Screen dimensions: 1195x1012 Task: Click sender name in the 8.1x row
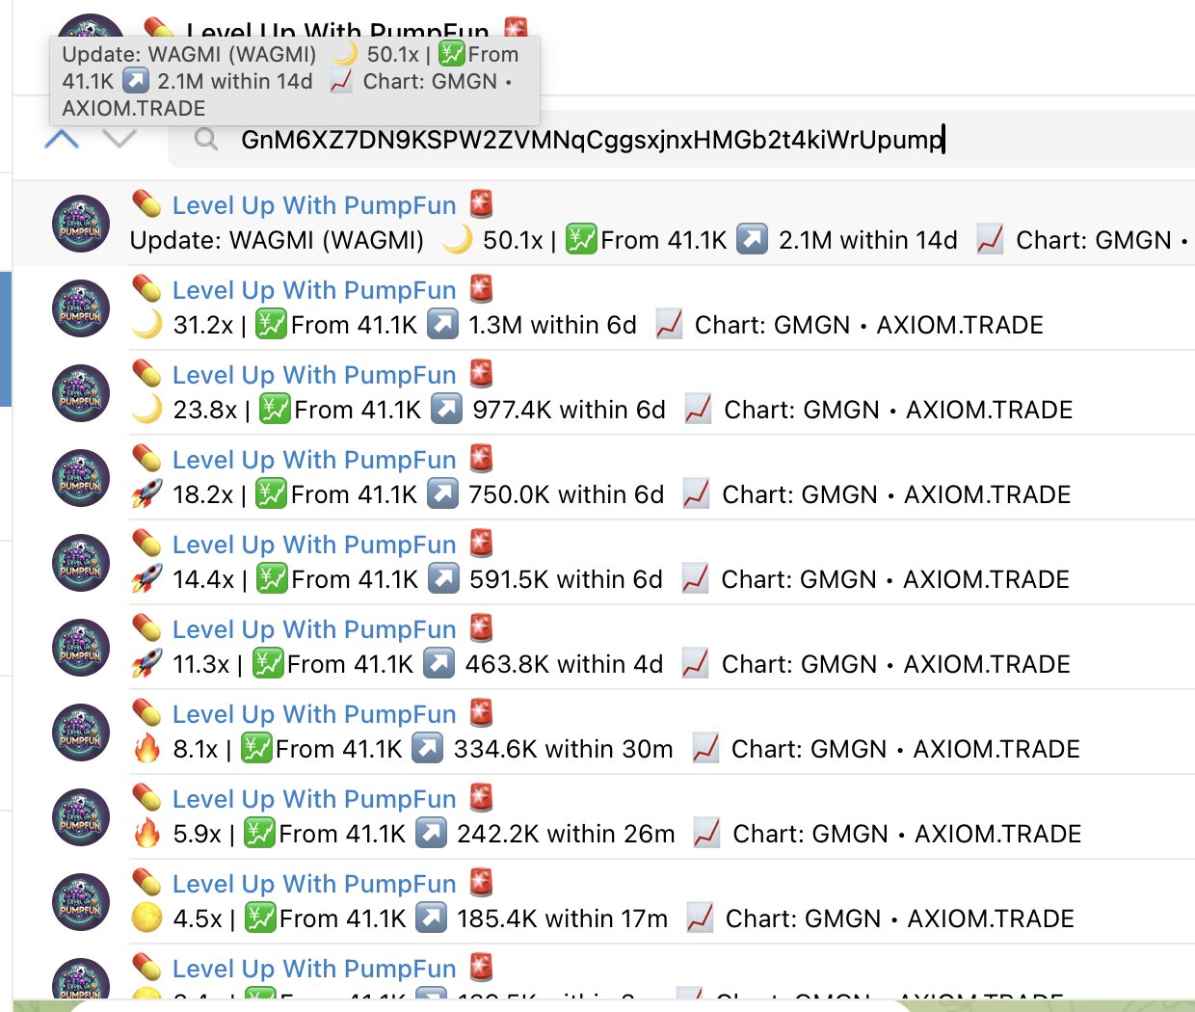tap(314, 714)
